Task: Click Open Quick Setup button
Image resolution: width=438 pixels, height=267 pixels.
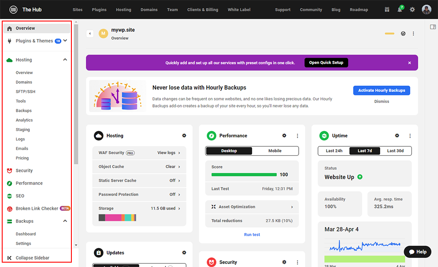Action: pyautogui.click(x=326, y=63)
